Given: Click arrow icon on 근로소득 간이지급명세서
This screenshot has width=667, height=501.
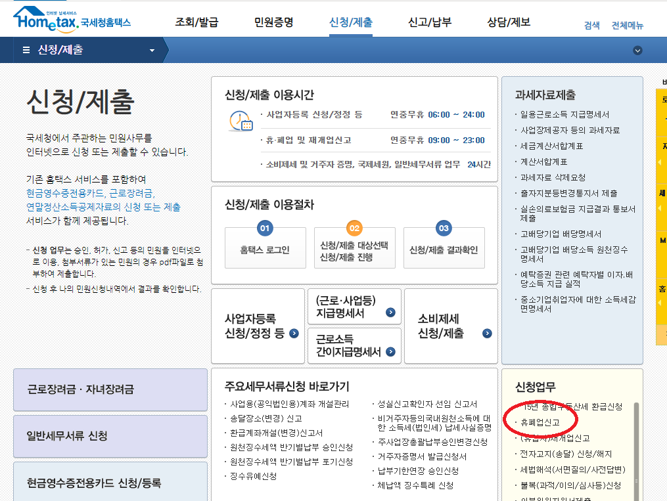Looking at the screenshot, I should [x=390, y=352].
